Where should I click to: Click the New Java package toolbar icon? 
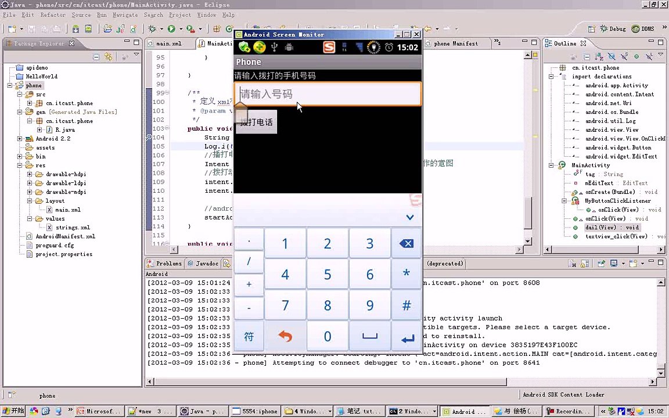(x=217, y=29)
